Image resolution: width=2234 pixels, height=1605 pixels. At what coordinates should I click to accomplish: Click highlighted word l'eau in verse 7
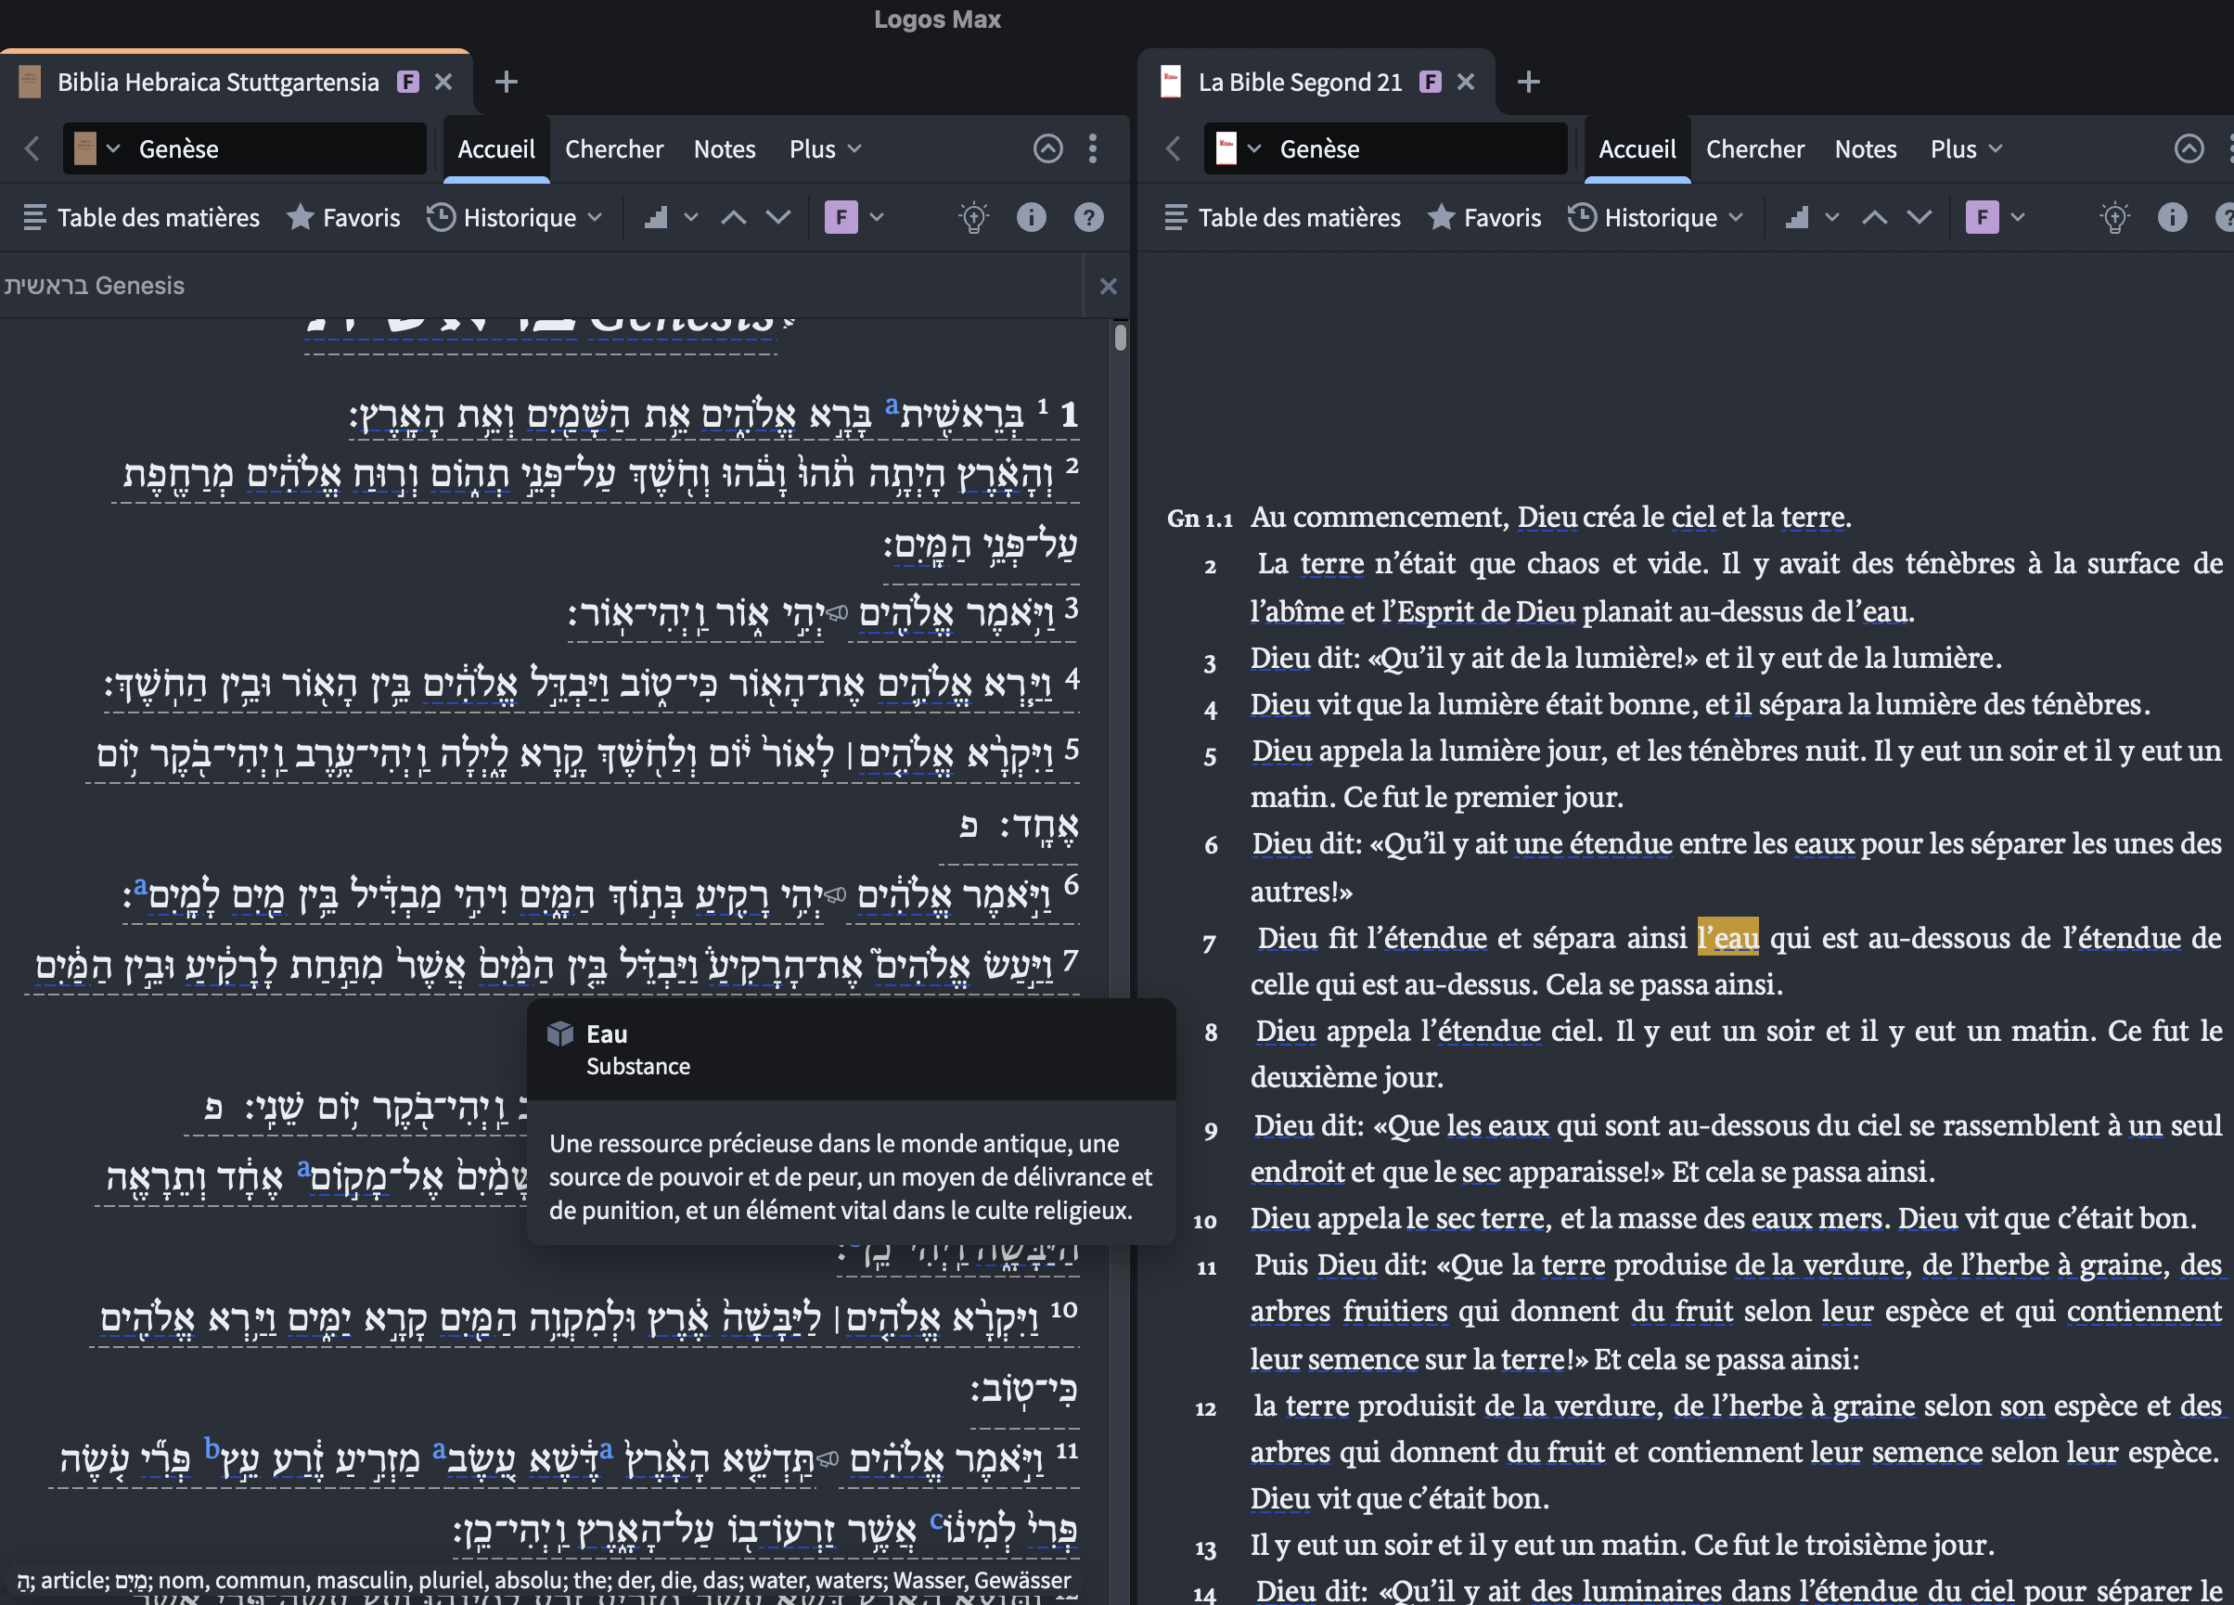1727,937
